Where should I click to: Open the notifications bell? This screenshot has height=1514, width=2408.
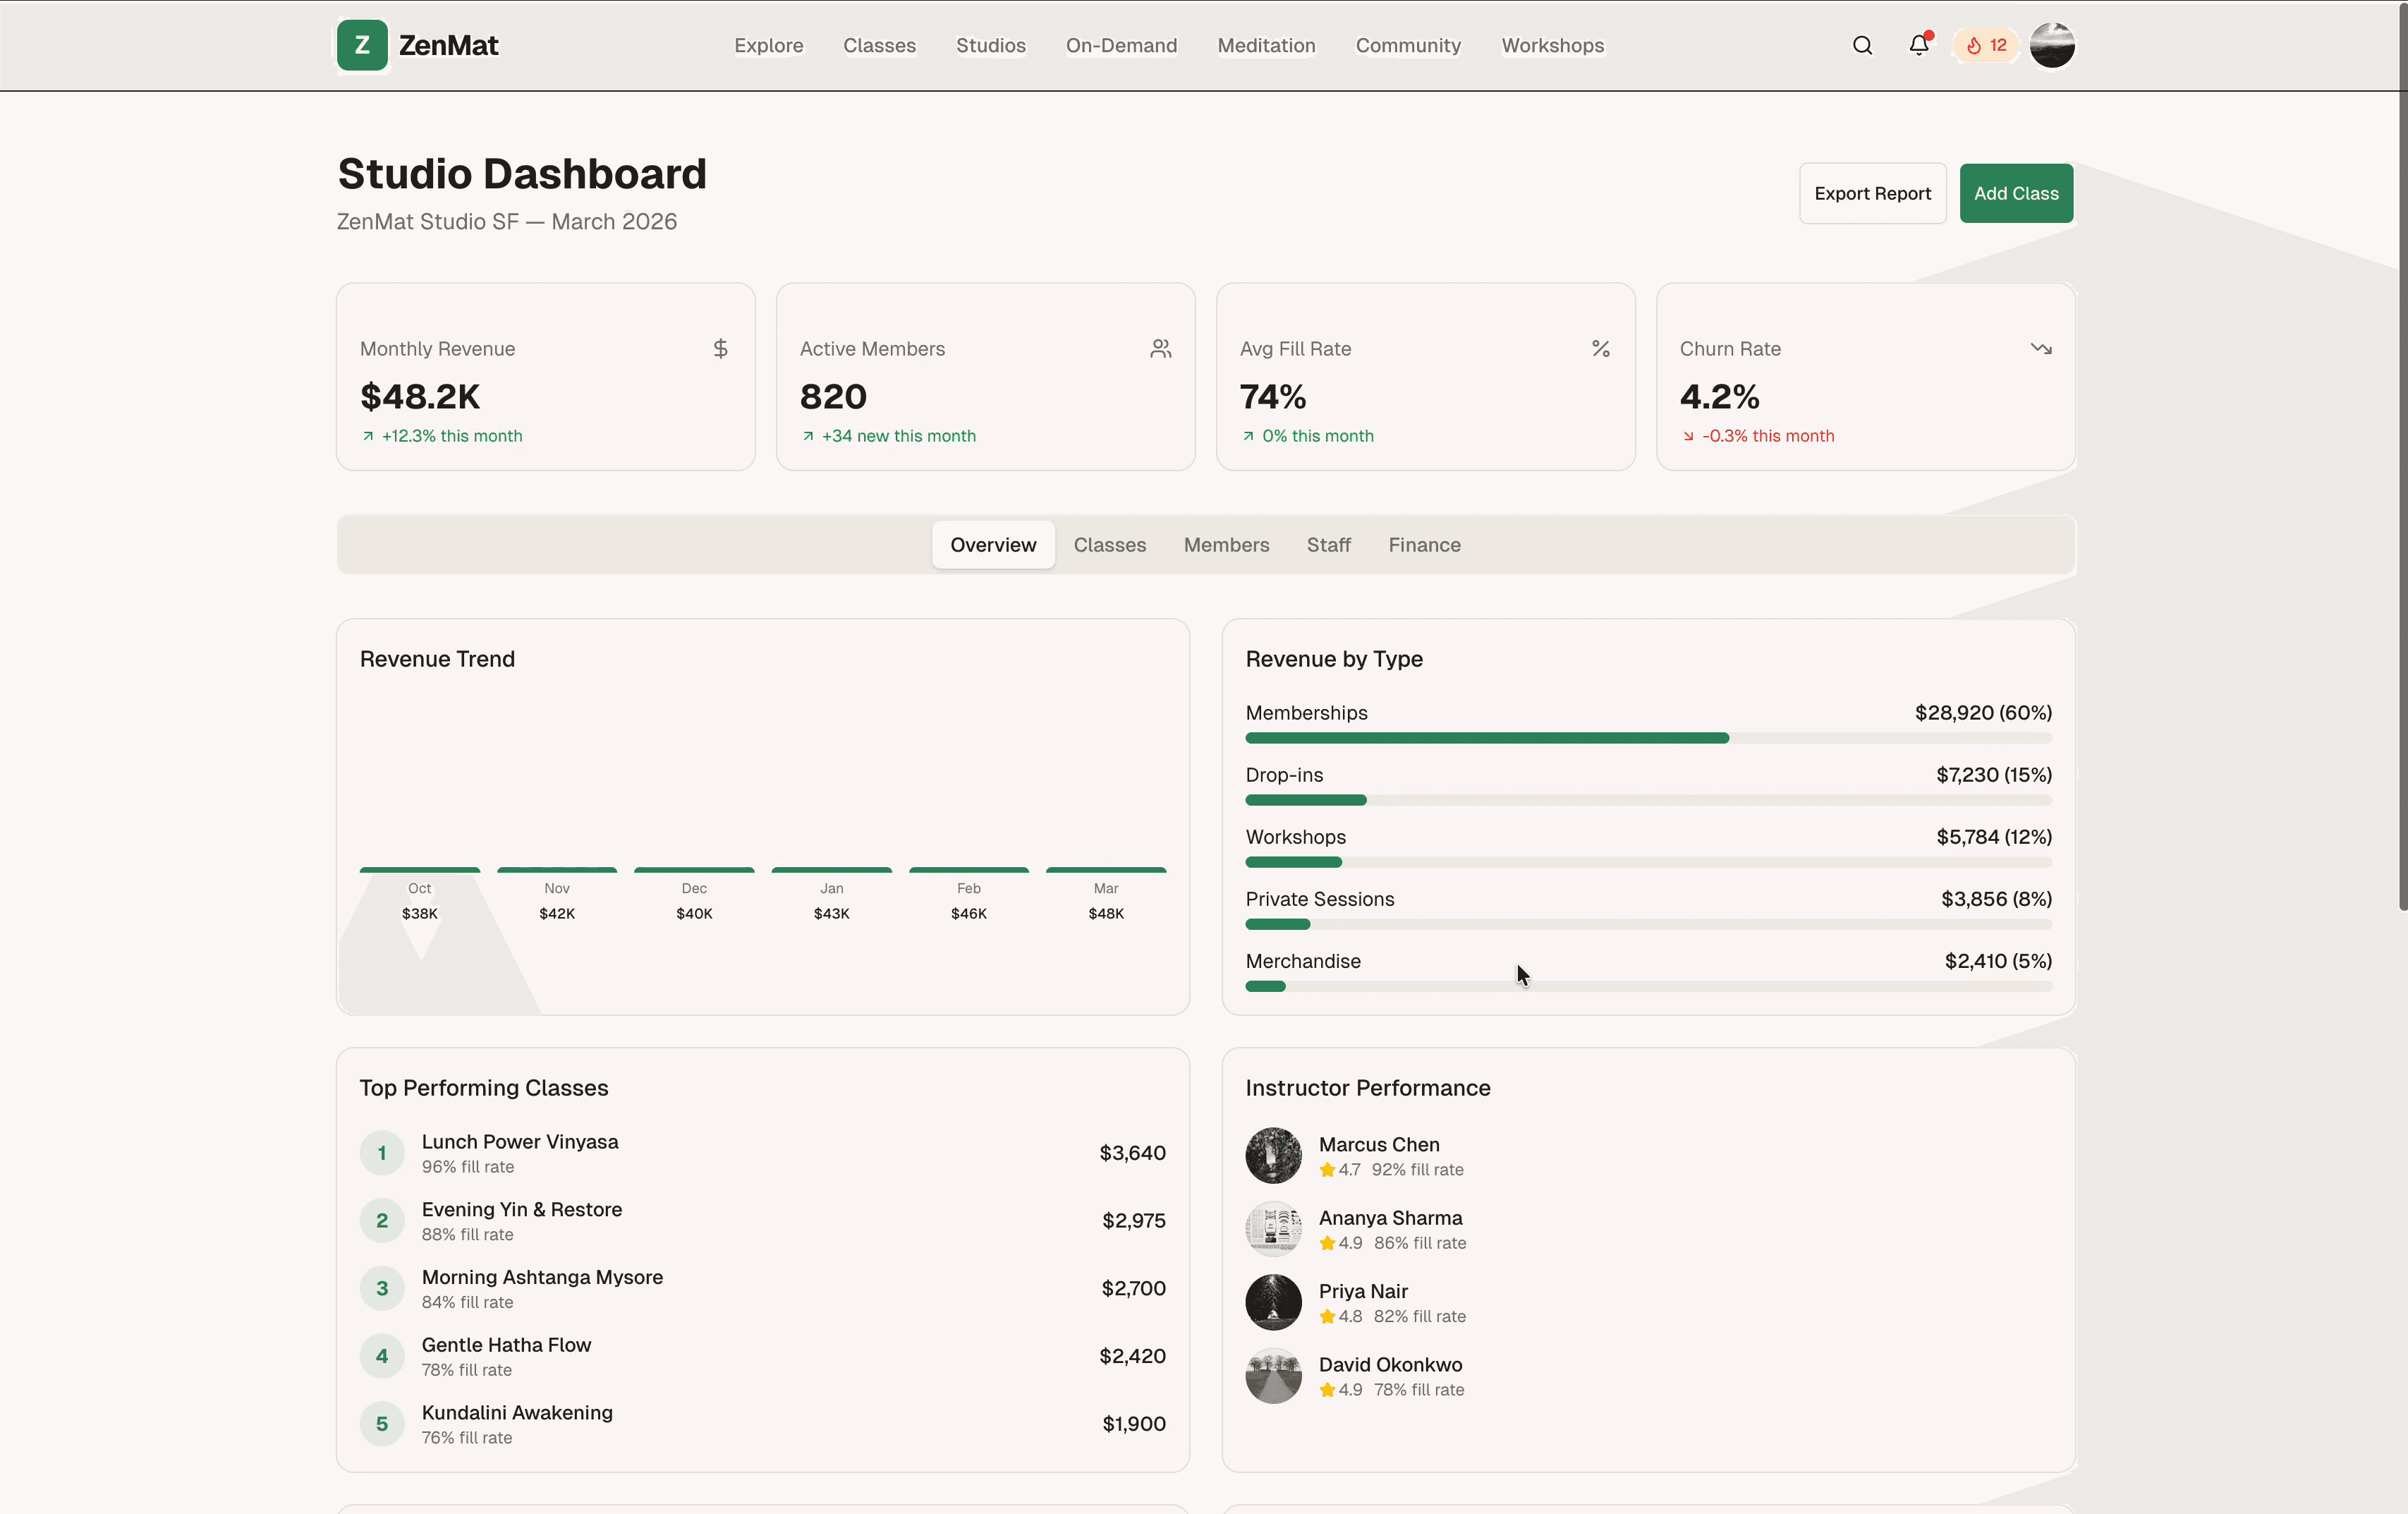click(1917, 45)
